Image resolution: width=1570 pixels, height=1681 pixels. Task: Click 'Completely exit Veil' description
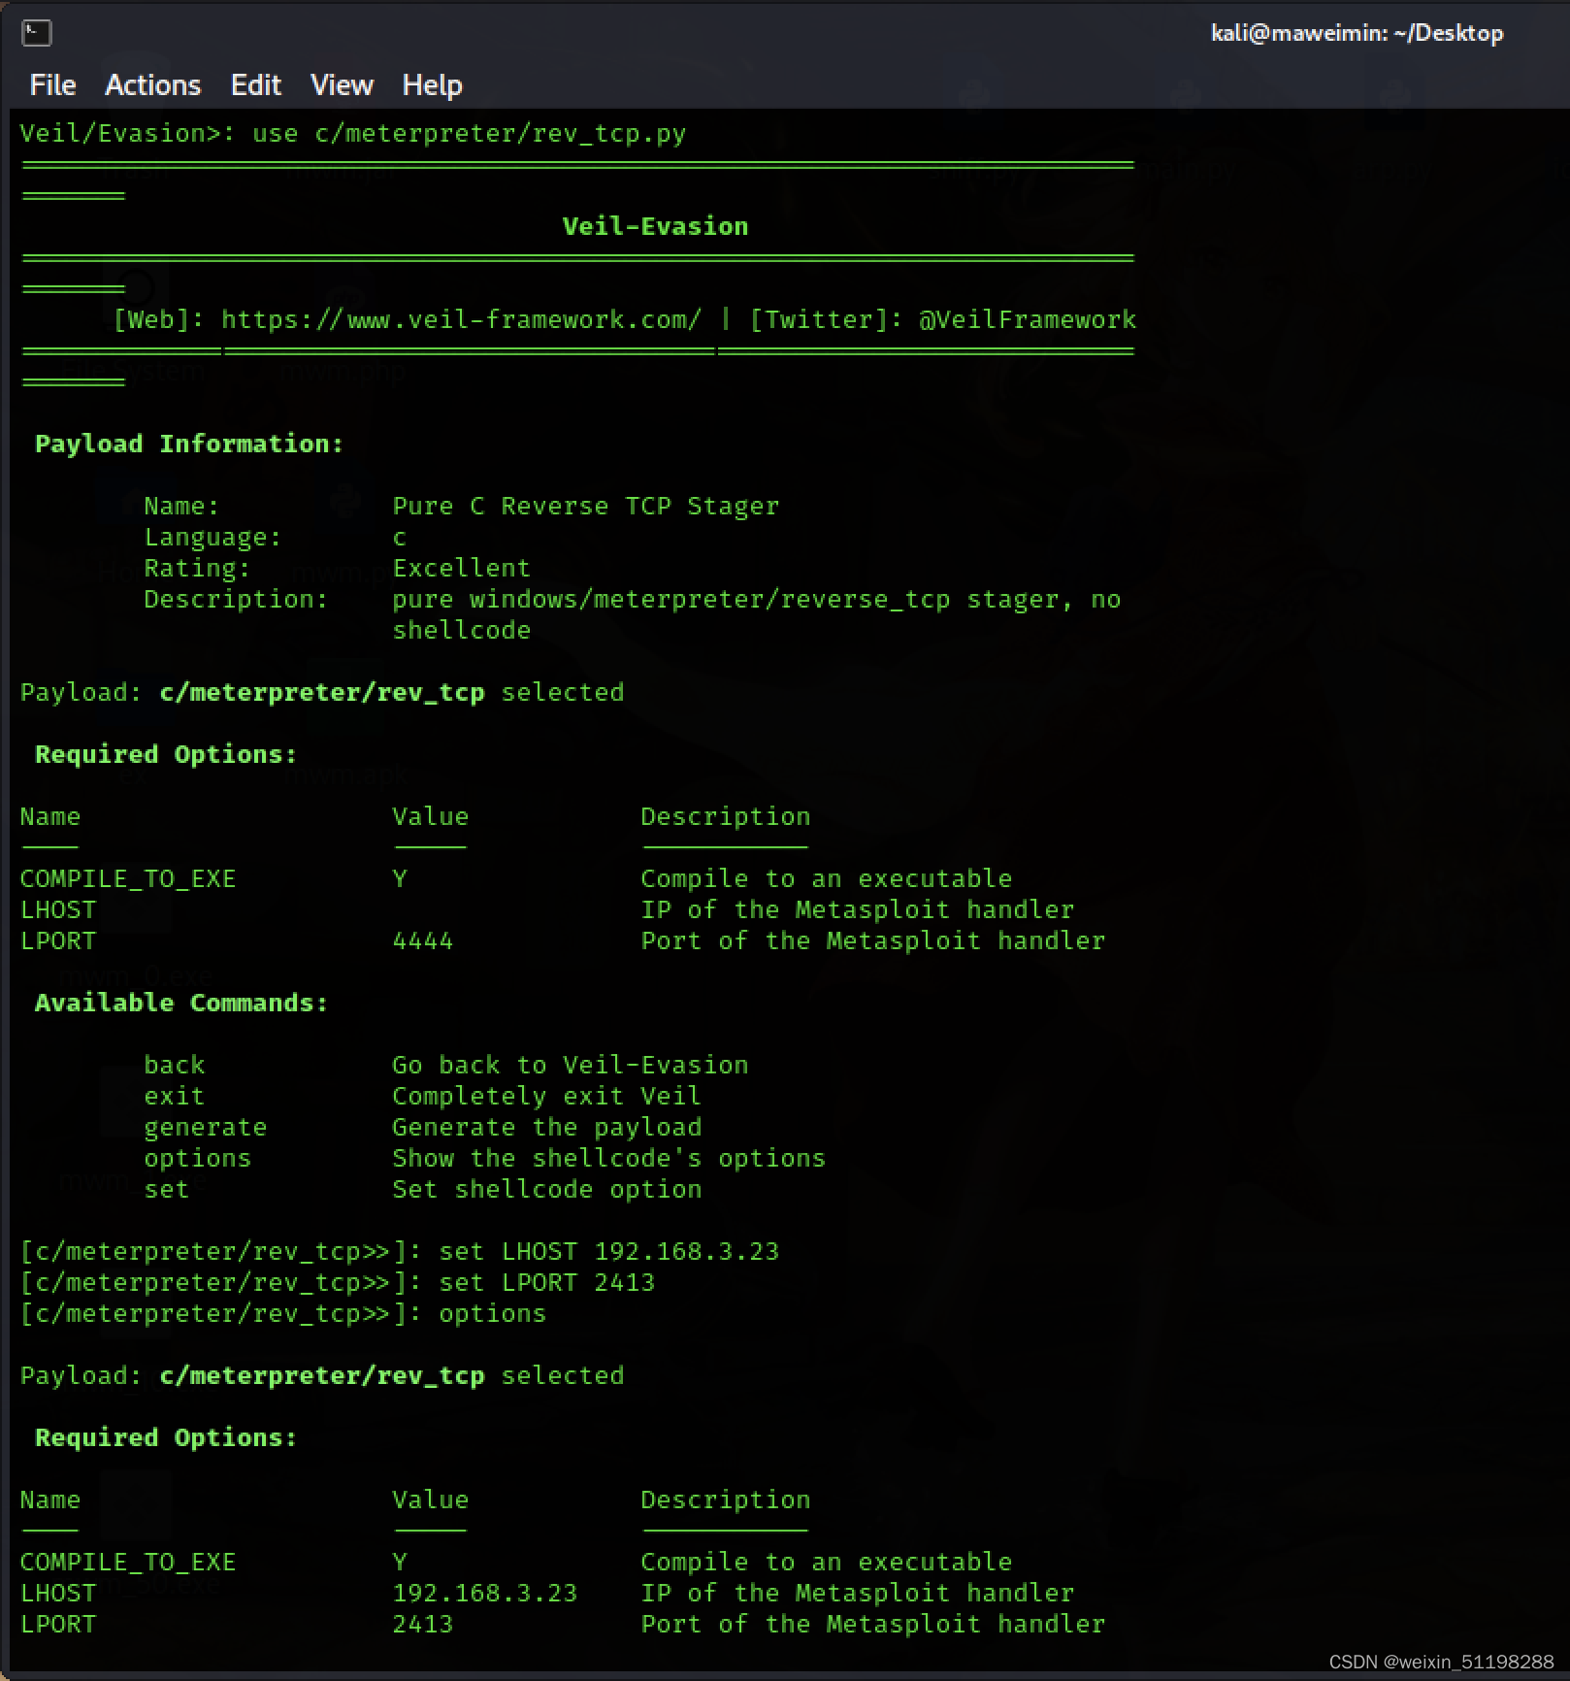[x=546, y=1096]
